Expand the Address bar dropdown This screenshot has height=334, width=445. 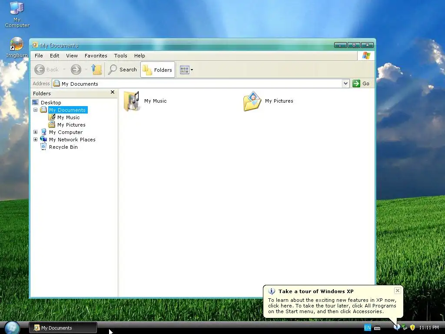[x=345, y=83]
